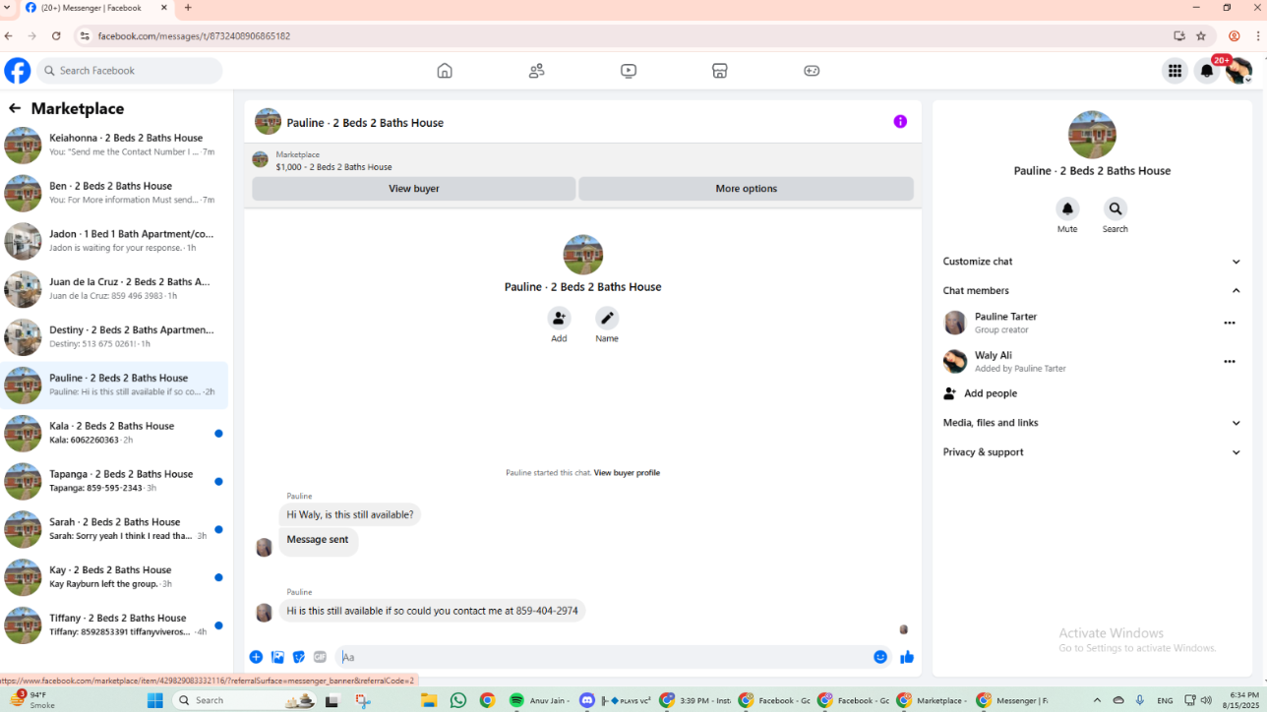Reload the browser page
Image resolution: width=1267 pixels, height=712 pixels.
click(x=56, y=36)
